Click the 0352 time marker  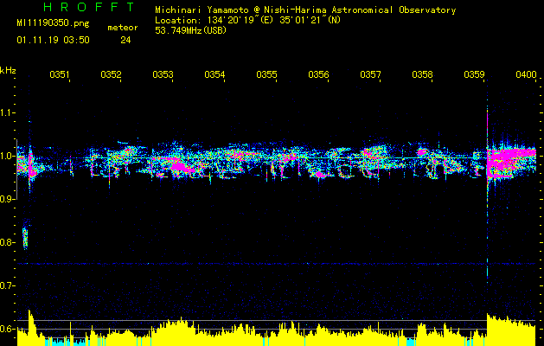[x=111, y=74]
